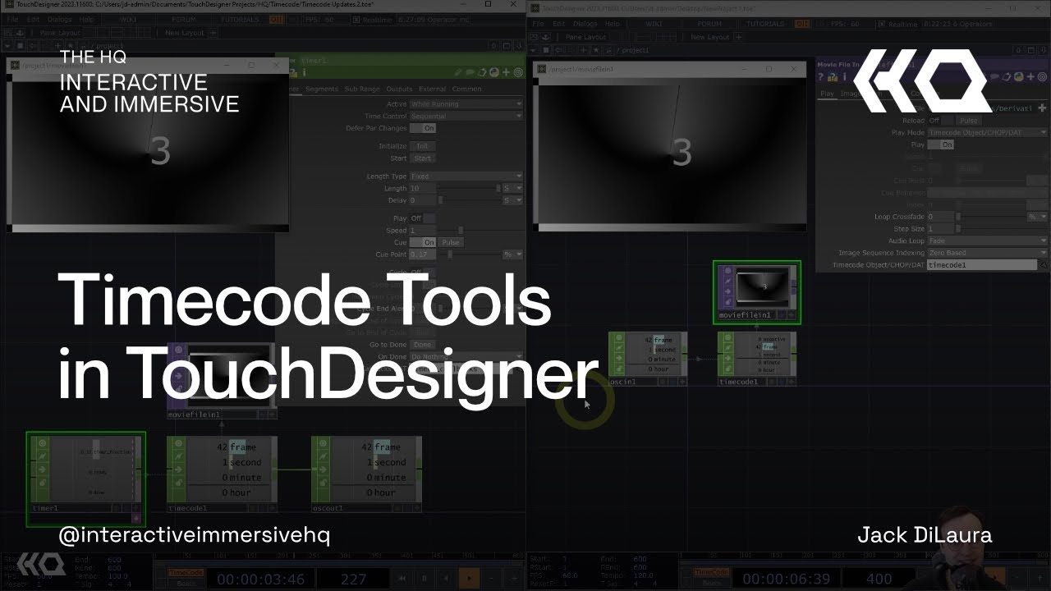The height and width of the screenshot is (591, 1051).
Task: Click the info 'i' icon in Movie File In panel
Action: click(x=844, y=77)
